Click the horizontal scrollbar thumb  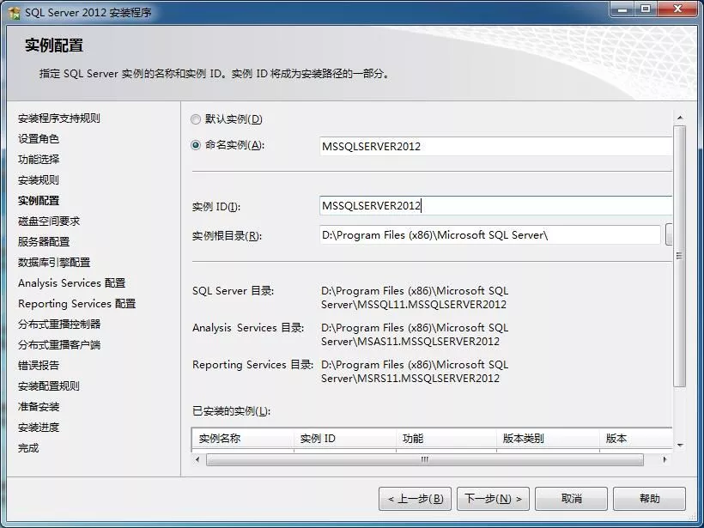click(425, 460)
